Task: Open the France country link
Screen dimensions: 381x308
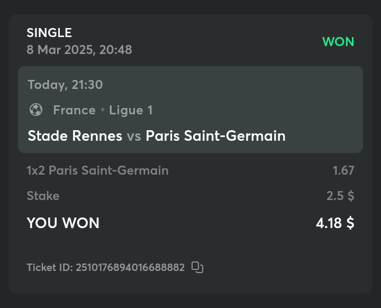Action: click(x=74, y=110)
